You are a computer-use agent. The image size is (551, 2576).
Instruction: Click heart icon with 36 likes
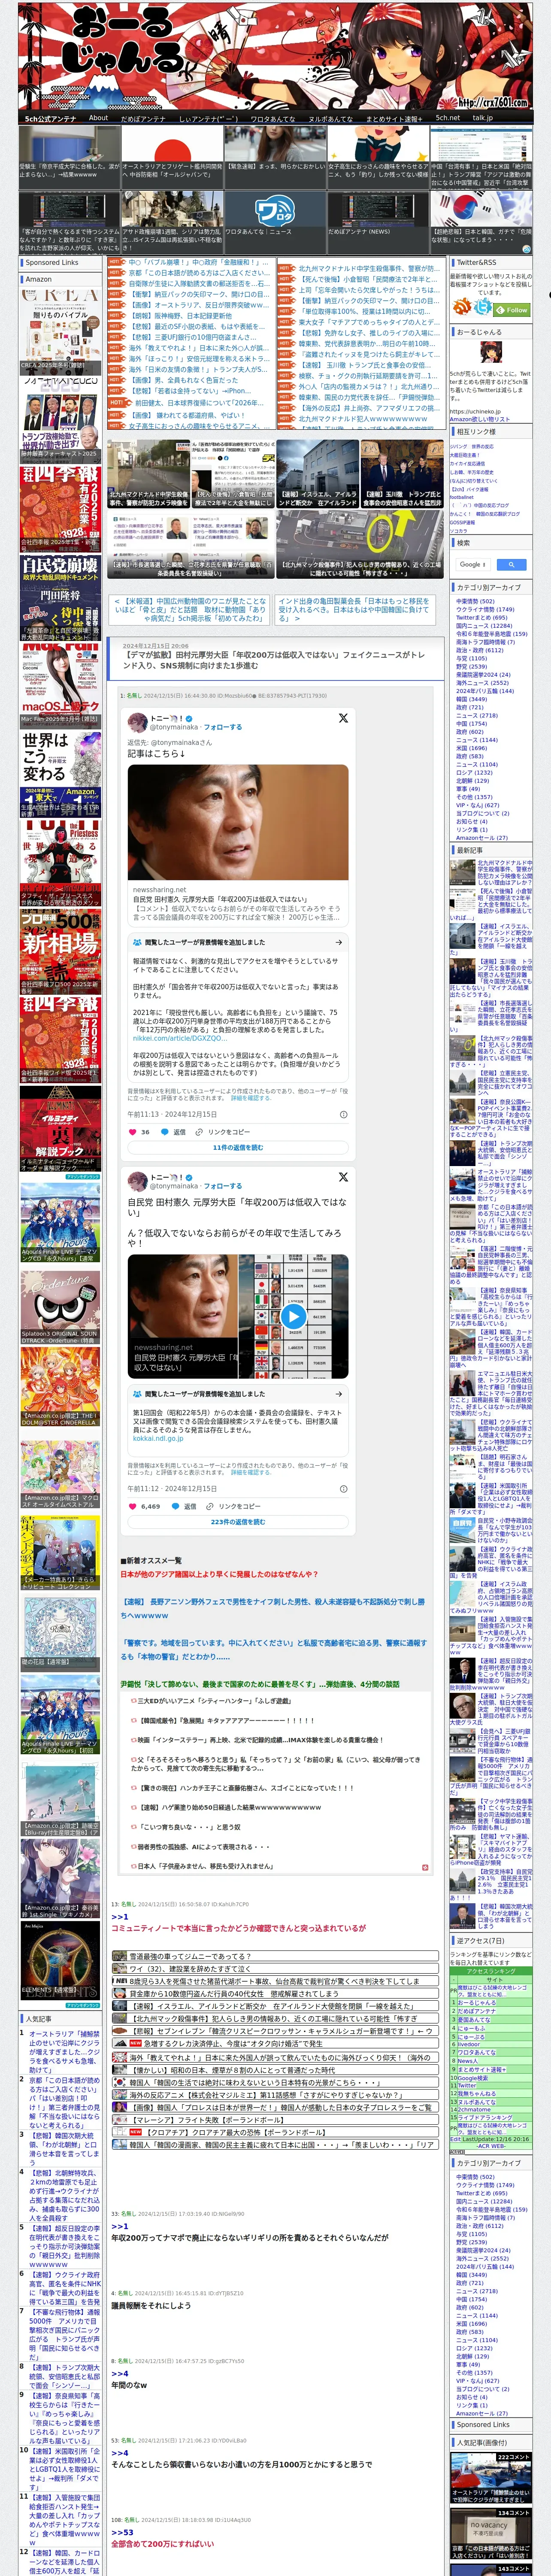point(133,1132)
